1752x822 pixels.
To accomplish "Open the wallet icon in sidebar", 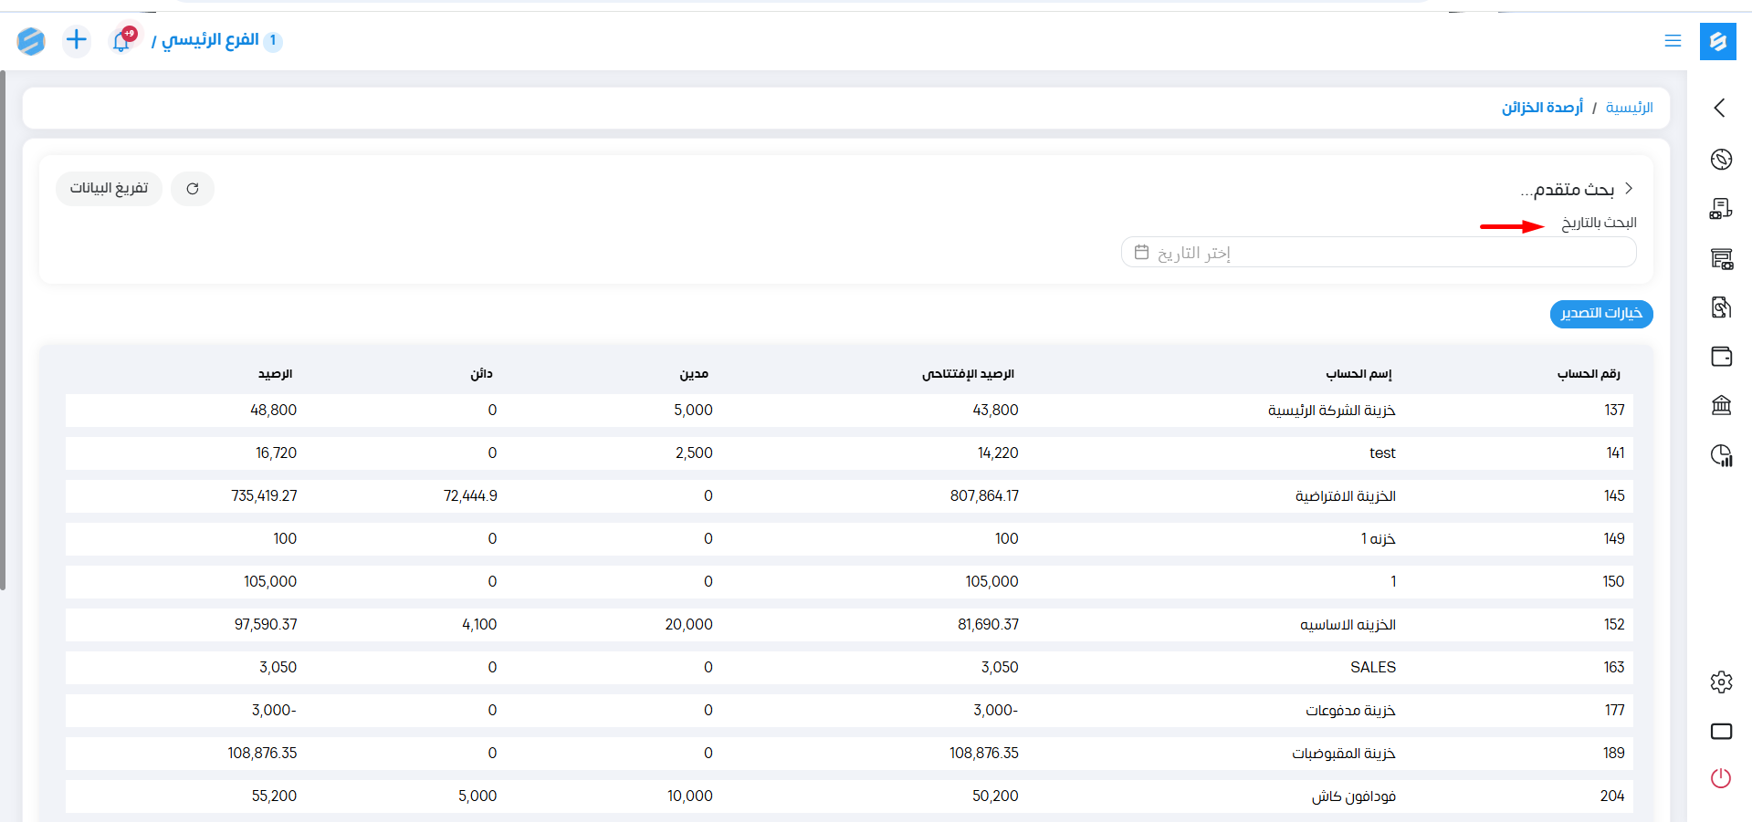I will (x=1721, y=357).
